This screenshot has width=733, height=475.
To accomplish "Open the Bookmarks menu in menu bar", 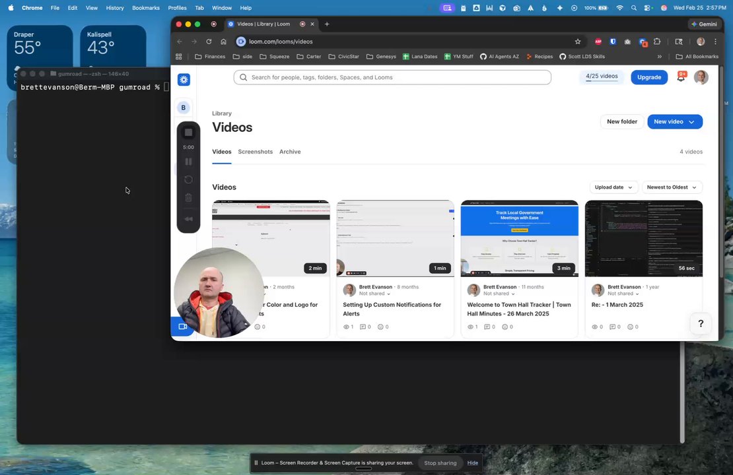I will pos(146,8).
